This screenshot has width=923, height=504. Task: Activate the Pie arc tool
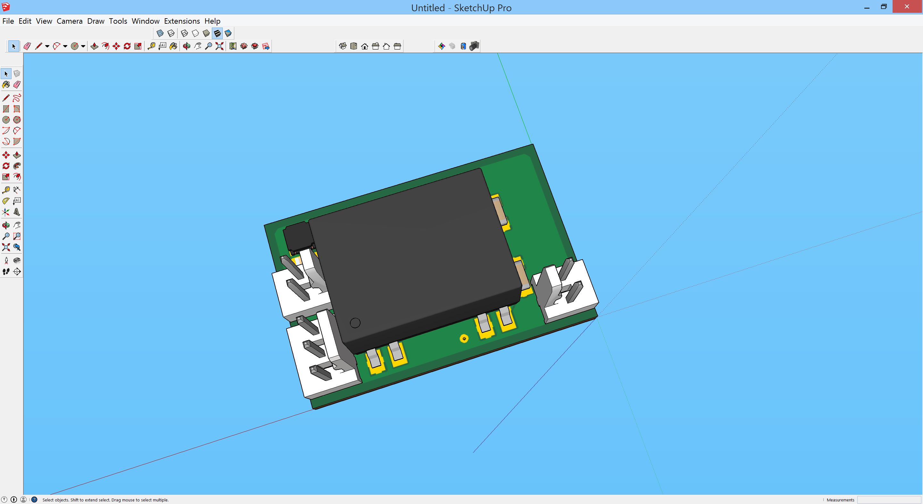click(x=17, y=142)
